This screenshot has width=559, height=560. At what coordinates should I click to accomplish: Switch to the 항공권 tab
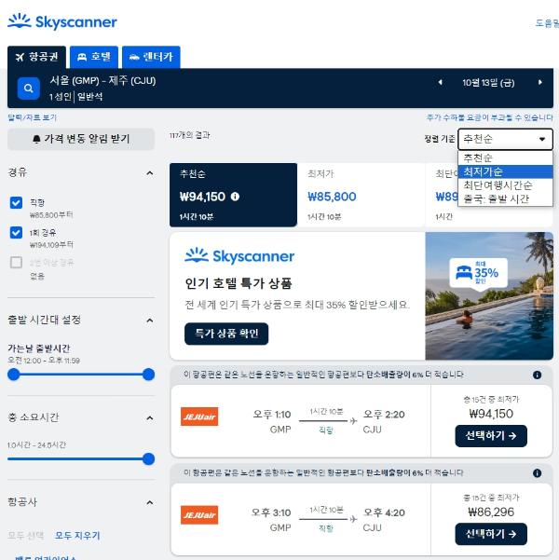point(36,57)
